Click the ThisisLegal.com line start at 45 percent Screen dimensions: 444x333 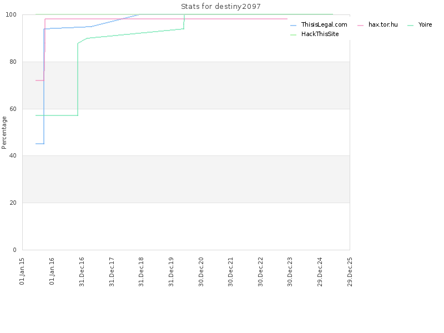[x=39, y=144]
